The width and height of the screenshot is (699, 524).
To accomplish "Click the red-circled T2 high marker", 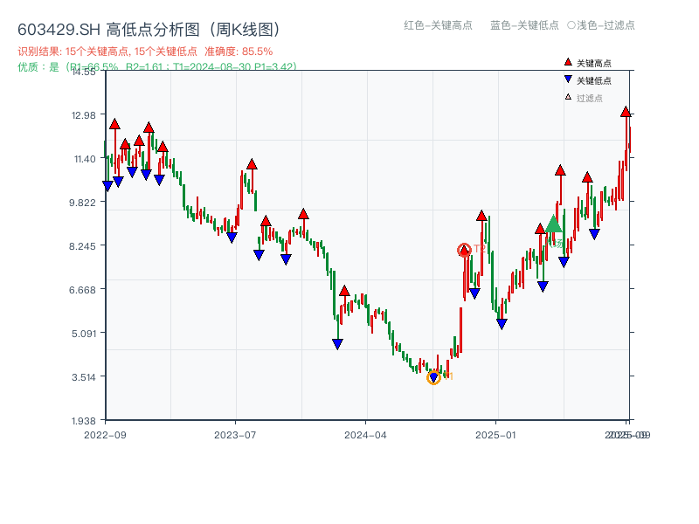I will point(464,251).
